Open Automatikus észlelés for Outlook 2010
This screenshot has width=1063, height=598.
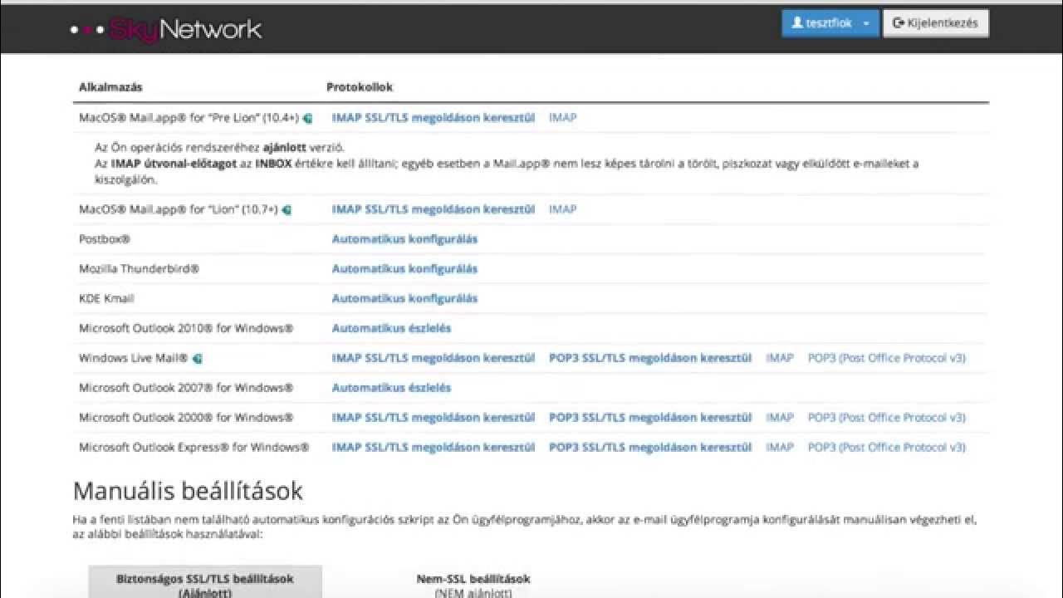point(391,328)
